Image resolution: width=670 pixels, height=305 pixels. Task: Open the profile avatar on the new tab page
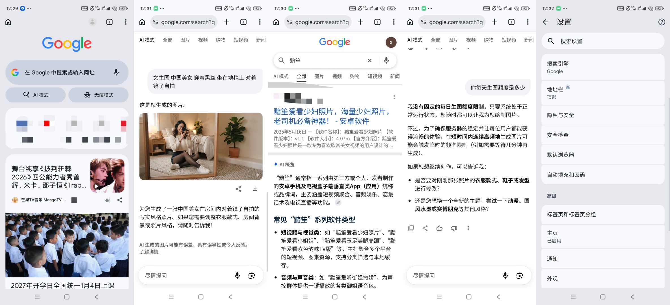pyautogui.click(x=92, y=22)
